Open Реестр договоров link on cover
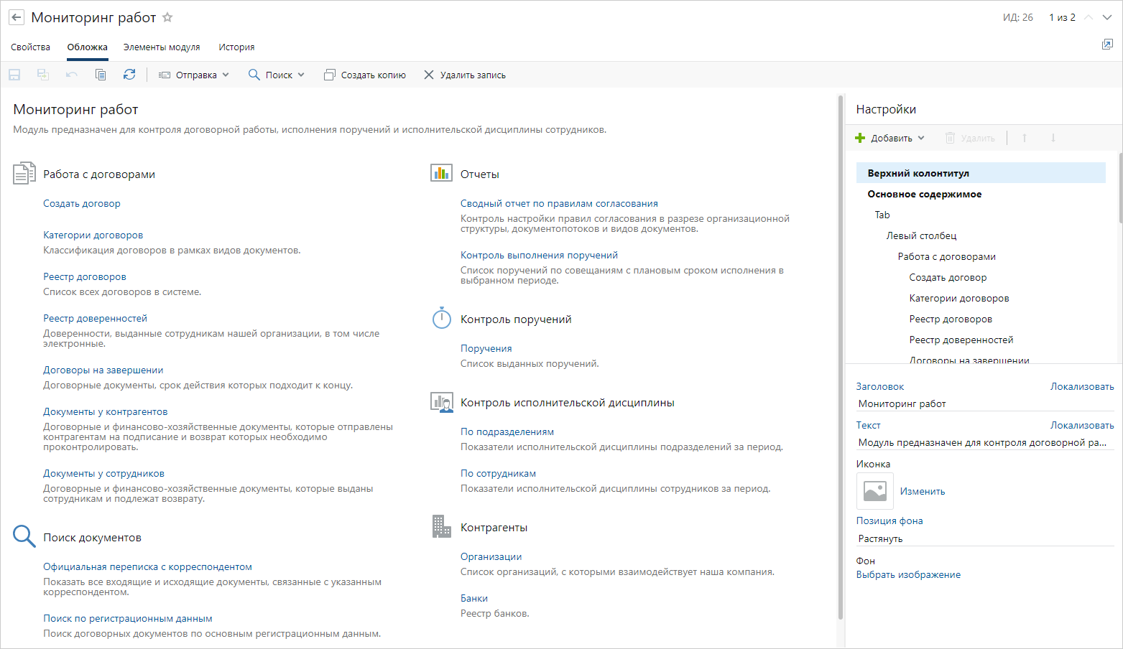 85,276
